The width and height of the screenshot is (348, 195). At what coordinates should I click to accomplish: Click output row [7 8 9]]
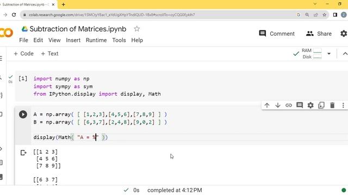[48, 166]
